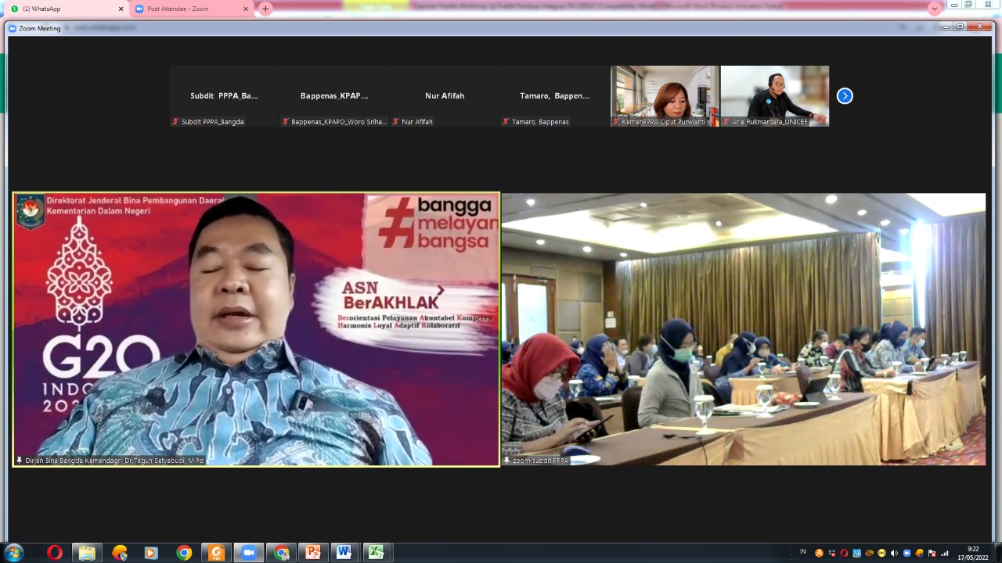Image resolution: width=1002 pixels, height=563 pixels.
Task: Open a new browser tab with plus button
Action: coord(265,9)
